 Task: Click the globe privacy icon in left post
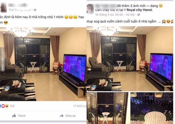tap(35, 10)
